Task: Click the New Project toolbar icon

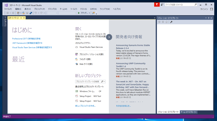Action: tap(18, 13)
